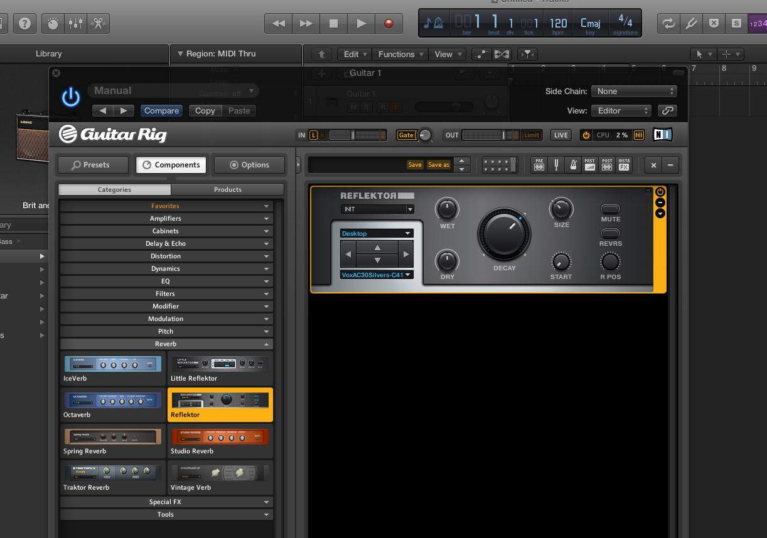Image resolution: width=767 pixels, height=538 pixels.
Task: Toggle cycle mode in the transport
Action: click(x=668, y=23)
